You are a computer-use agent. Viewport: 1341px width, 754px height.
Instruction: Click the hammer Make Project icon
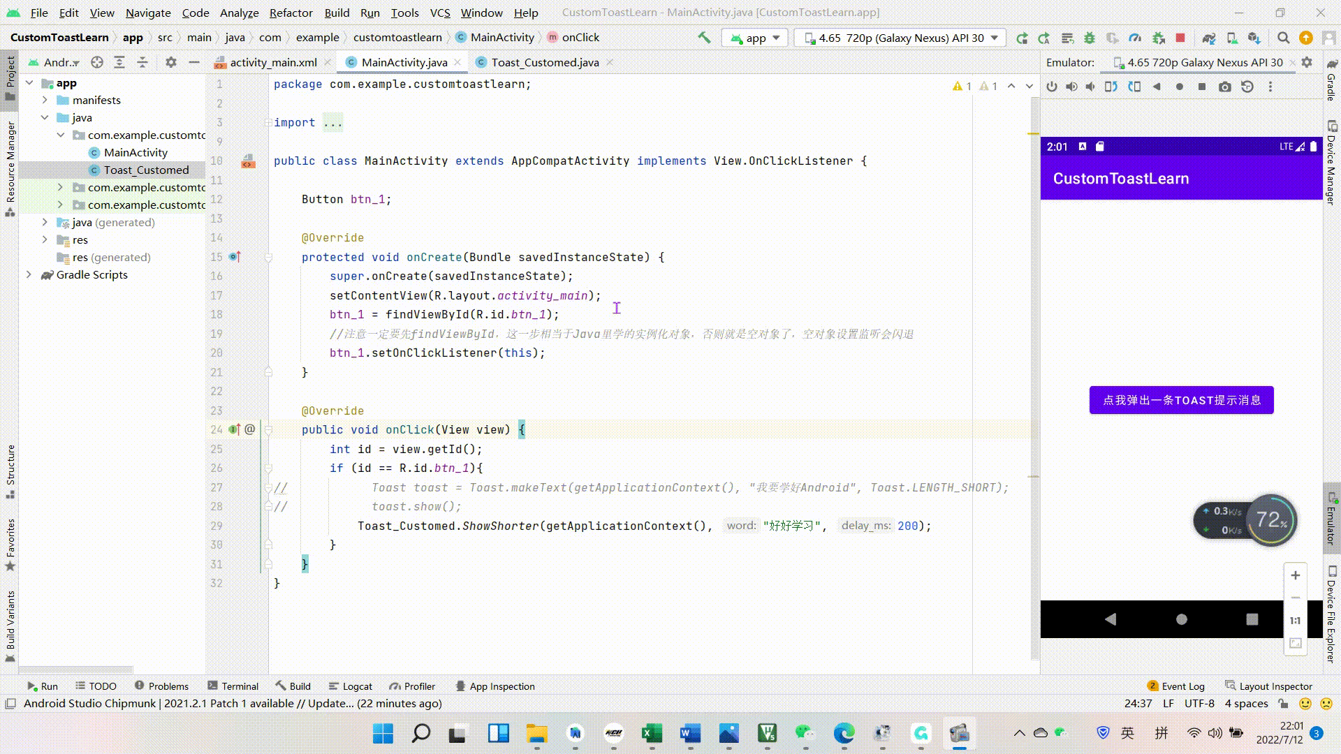tap(704, 38)
